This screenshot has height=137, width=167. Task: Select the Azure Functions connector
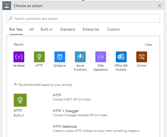pos(80,57)
